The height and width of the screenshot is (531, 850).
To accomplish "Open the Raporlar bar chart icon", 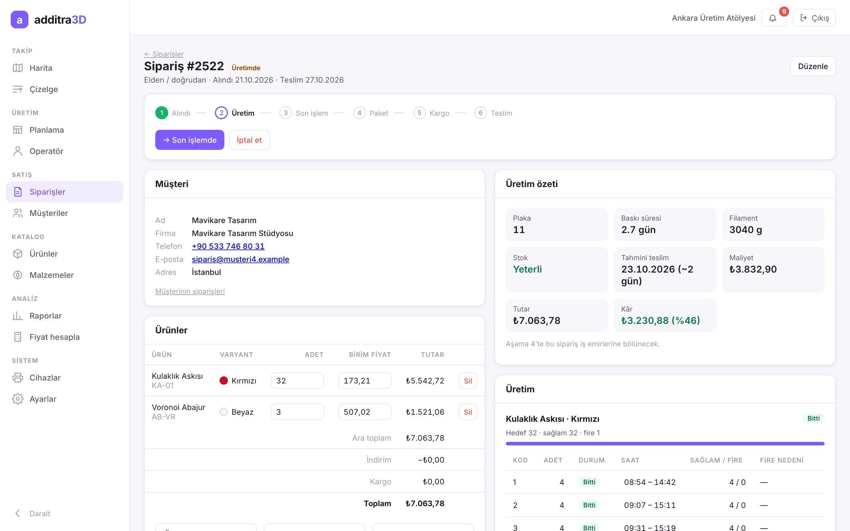I will pos(18,316).
